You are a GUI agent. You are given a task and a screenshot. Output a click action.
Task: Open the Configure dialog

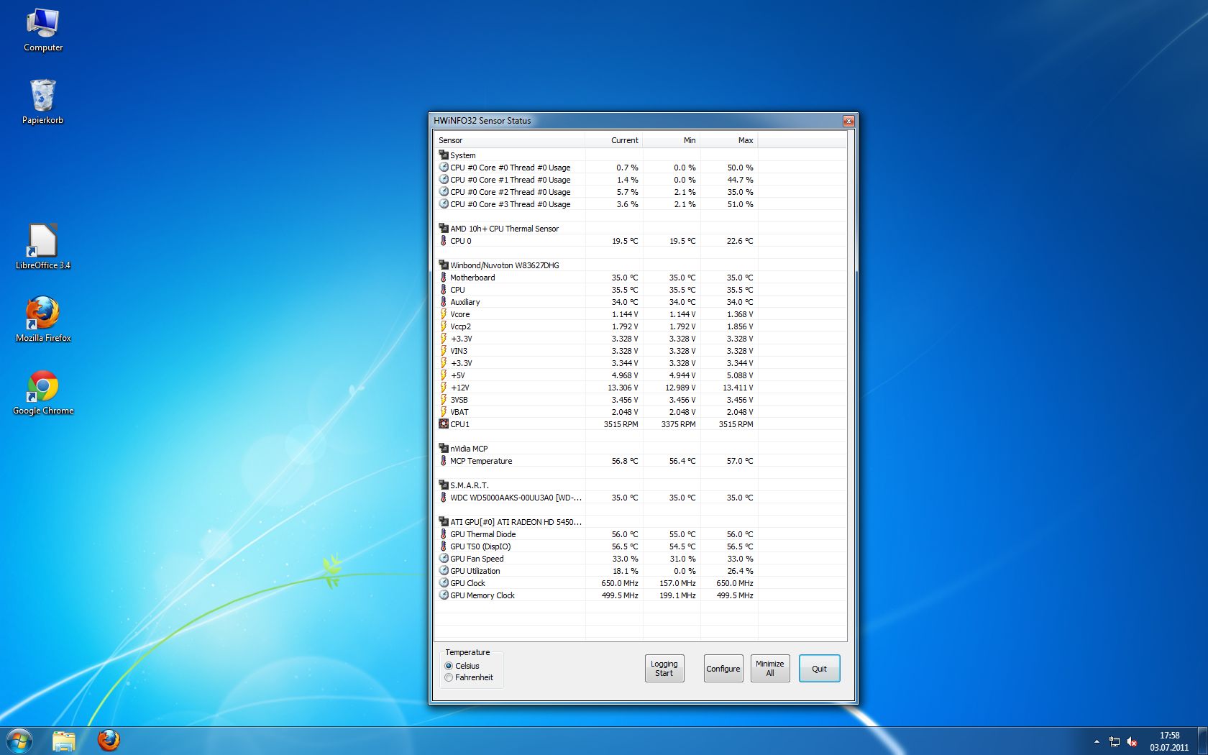pyautogui.click(x=723, y=669)
